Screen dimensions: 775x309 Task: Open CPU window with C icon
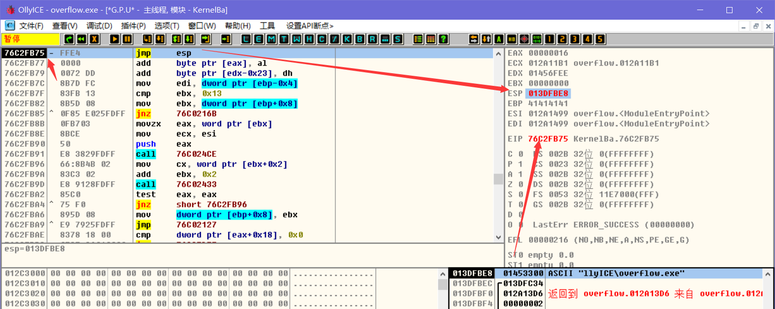[x=322, y=39]
